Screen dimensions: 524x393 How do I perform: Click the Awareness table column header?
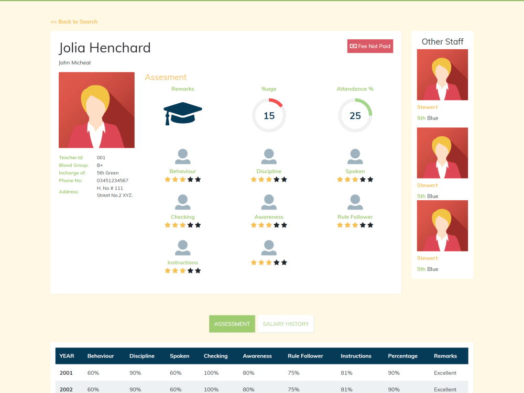click(x=257, y=356)
